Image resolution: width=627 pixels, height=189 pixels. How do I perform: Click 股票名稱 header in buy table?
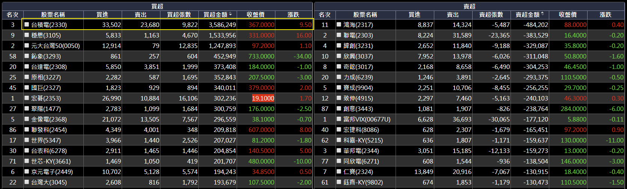click(x=53, y=15)
